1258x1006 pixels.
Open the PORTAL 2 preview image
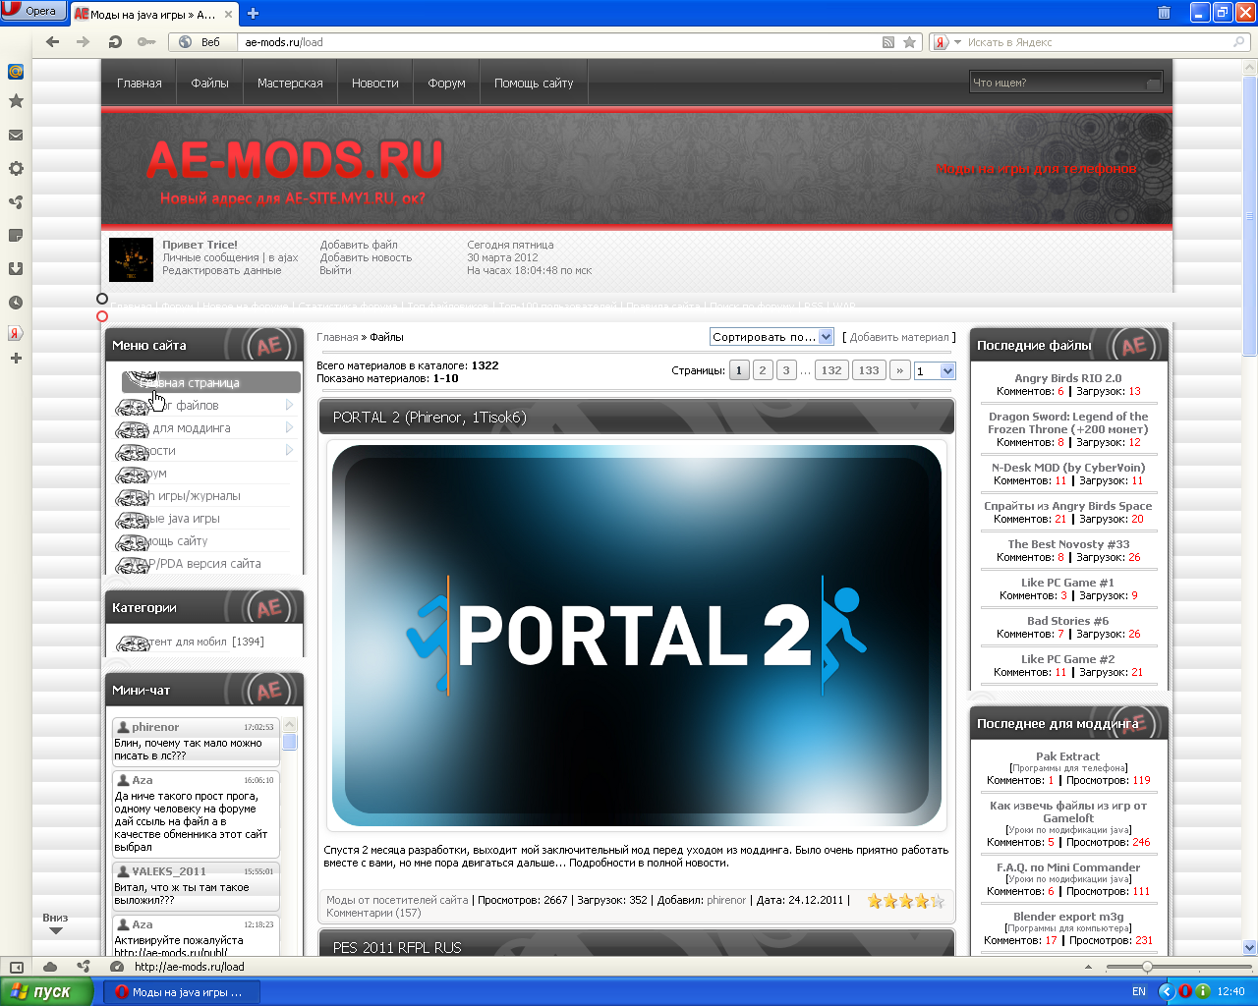pyautogui.click(x=637, y=636)
